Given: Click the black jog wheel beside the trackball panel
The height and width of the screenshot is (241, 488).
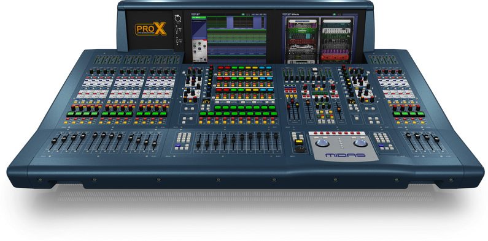Looking at the screenshot, I should 300,149.
